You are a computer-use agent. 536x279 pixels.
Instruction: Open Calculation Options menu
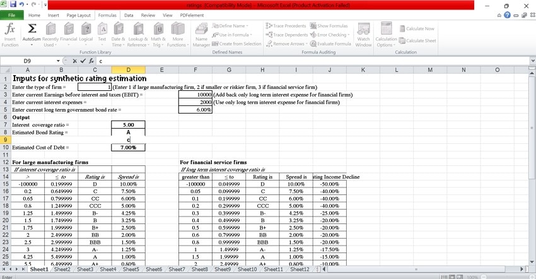point(387,35)
